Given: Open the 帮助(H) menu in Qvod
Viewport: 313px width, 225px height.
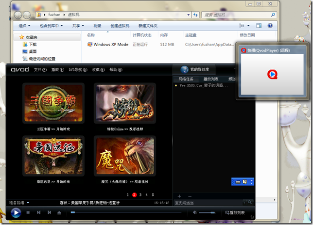Looking at the screenshot, I should (x=116, y=70).
